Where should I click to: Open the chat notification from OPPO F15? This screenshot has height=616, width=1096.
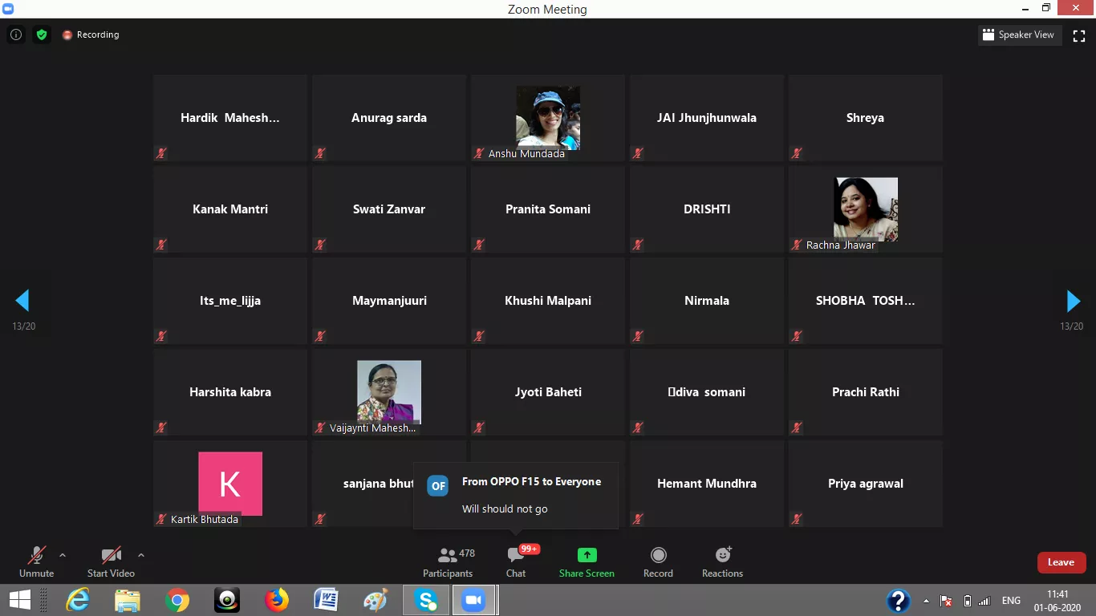tap(515, 495)
